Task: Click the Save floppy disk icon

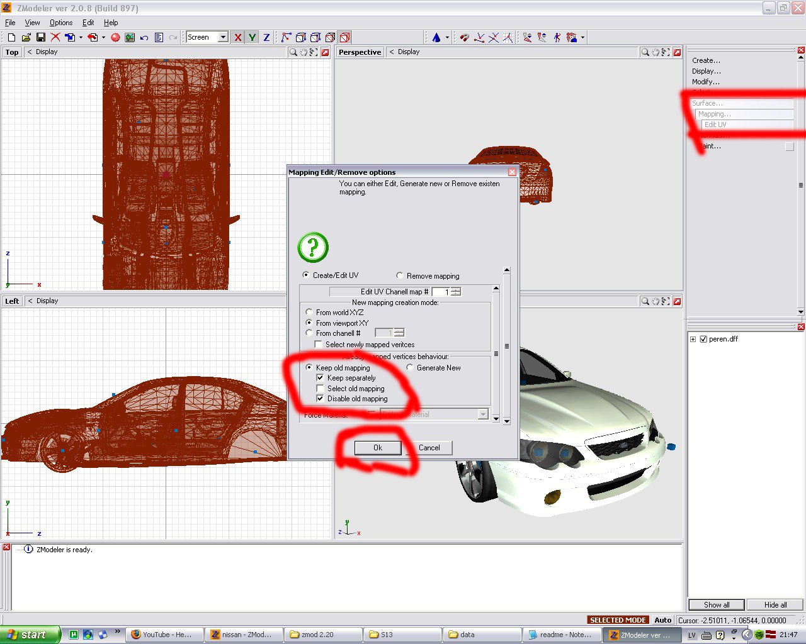Action: pyautogui.click(x=40, y=38)
